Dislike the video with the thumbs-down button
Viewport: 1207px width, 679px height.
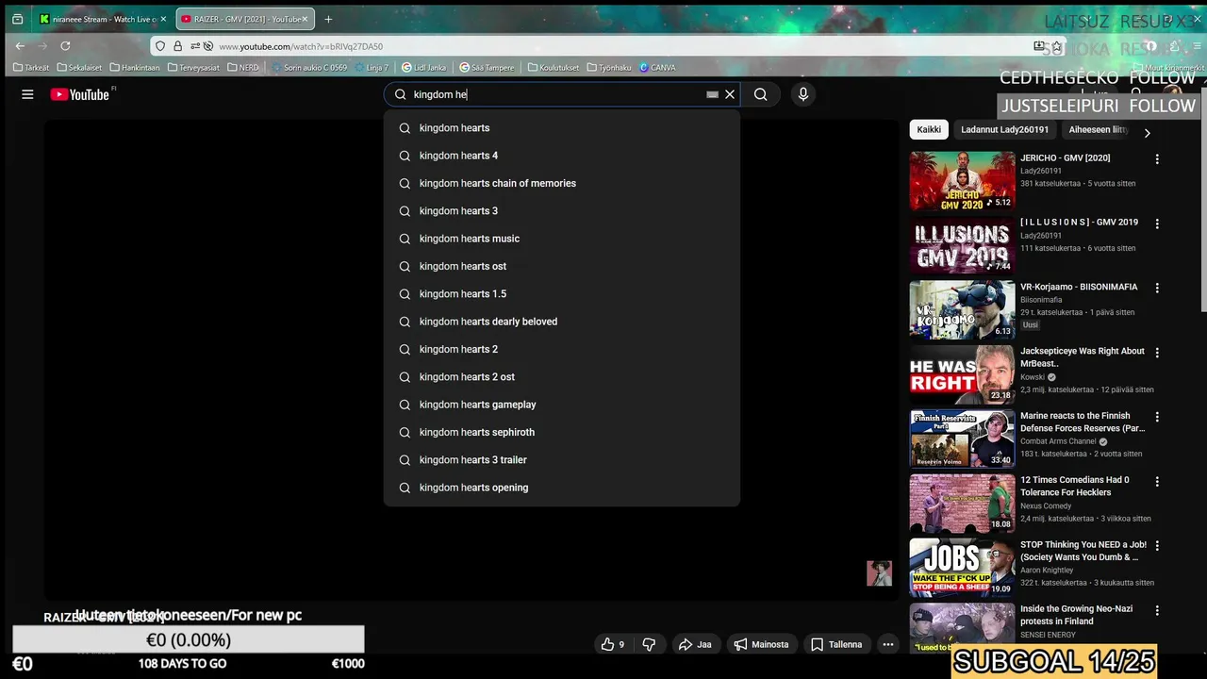[649, 644]
